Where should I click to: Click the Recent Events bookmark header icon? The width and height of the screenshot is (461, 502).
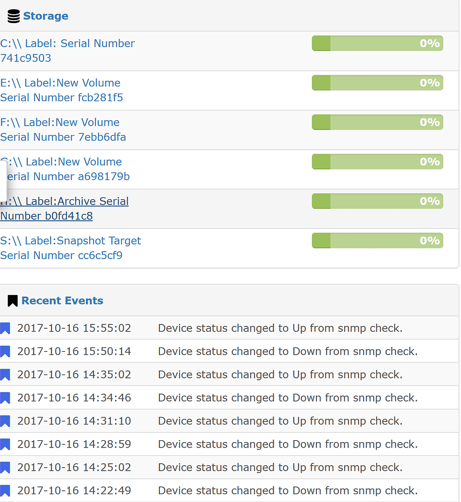pyautogui.click(x=12, y=300)
